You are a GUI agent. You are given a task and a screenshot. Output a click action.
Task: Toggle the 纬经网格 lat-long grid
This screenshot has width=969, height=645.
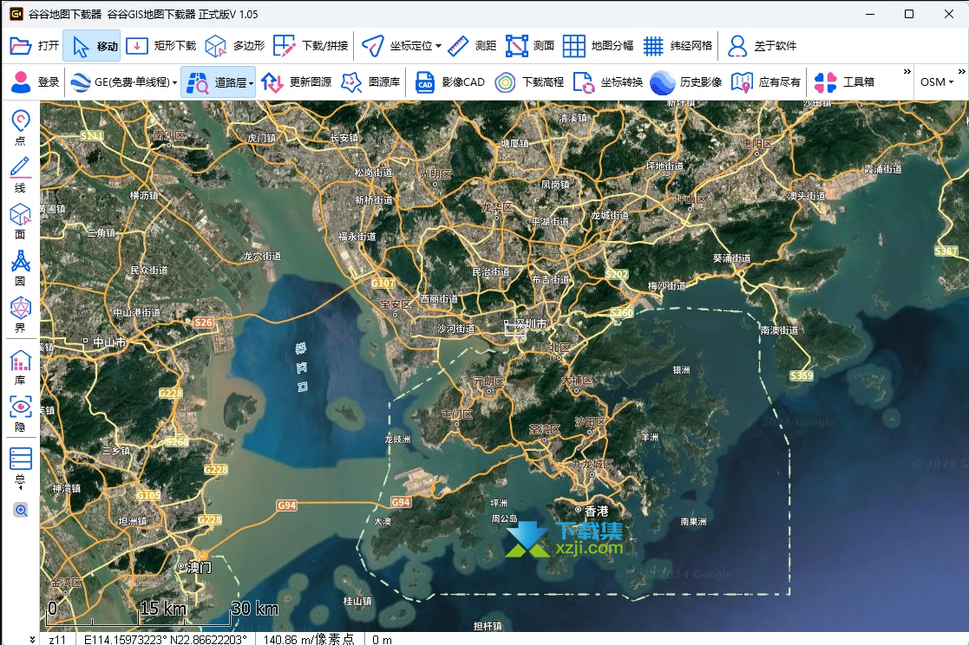(678, 46)
